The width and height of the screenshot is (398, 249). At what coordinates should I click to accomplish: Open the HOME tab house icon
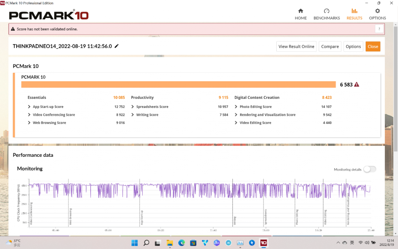(300, 11)
